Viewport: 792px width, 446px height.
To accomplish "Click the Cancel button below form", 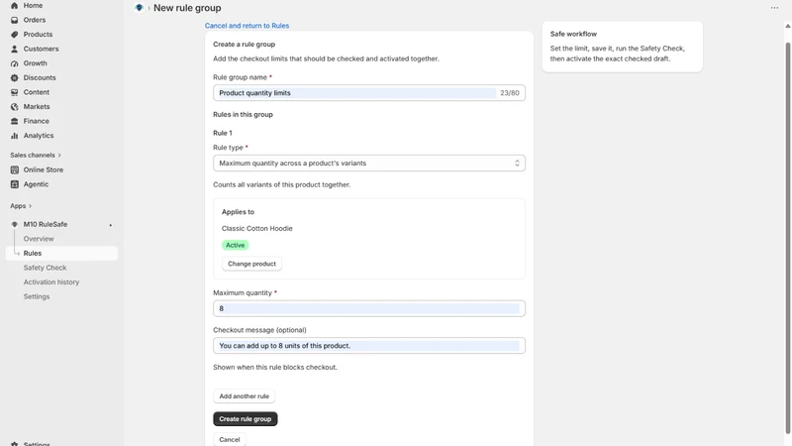I will point(230,439).
